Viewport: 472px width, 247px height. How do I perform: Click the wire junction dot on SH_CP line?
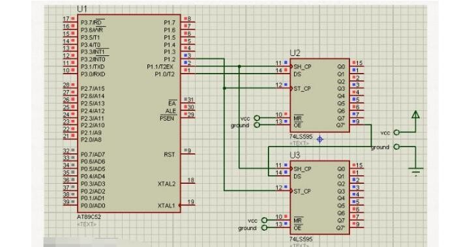(239, 66)
